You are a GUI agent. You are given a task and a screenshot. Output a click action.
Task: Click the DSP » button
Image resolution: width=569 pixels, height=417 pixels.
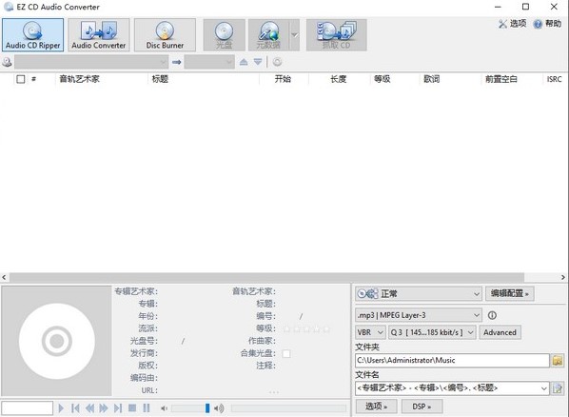click(x=422, y=407)
